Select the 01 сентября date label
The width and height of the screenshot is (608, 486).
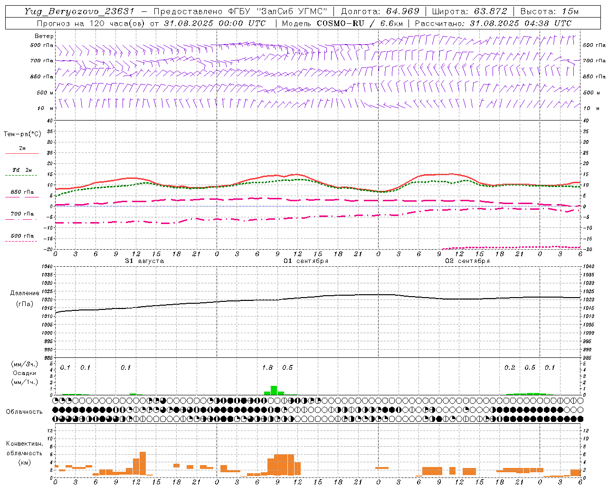pos(306,261)
